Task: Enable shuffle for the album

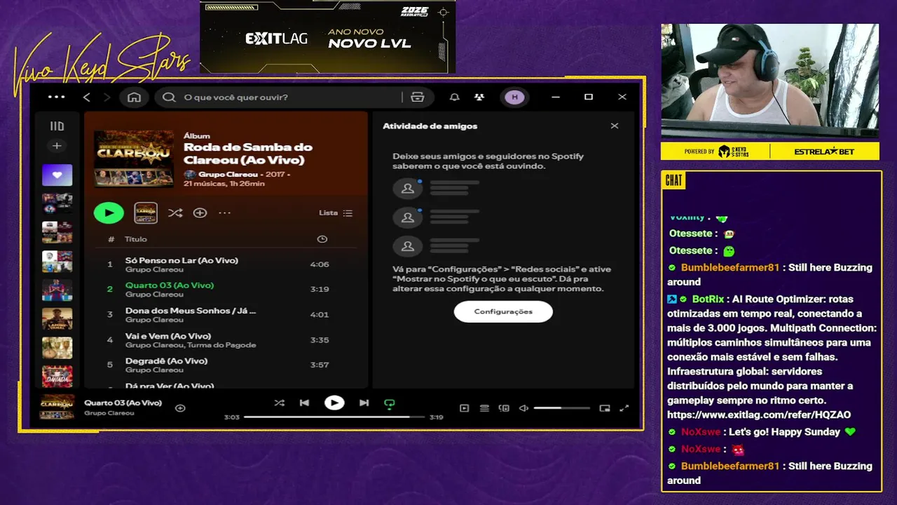Action: point(175,213)
